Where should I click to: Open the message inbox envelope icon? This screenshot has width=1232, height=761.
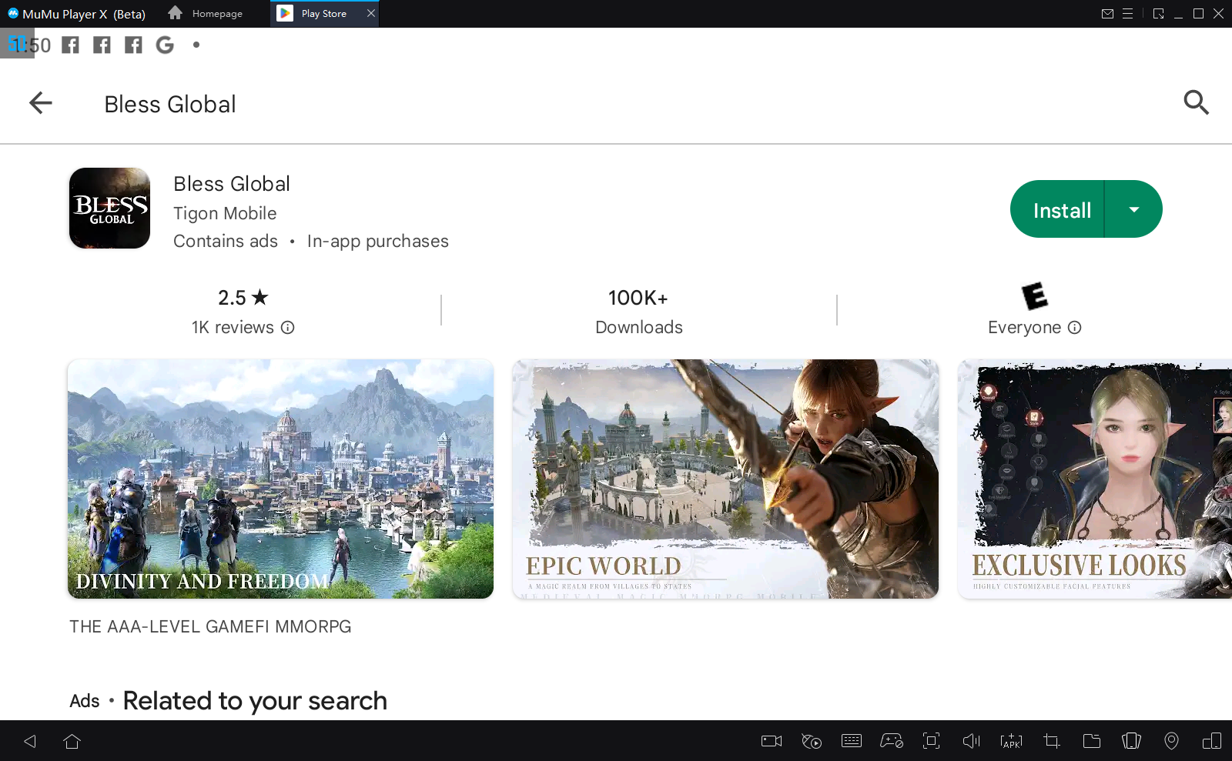click(x=1108, y=13)
